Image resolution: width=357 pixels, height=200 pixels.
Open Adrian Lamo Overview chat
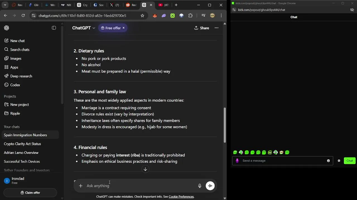click(x=21, y=153)
